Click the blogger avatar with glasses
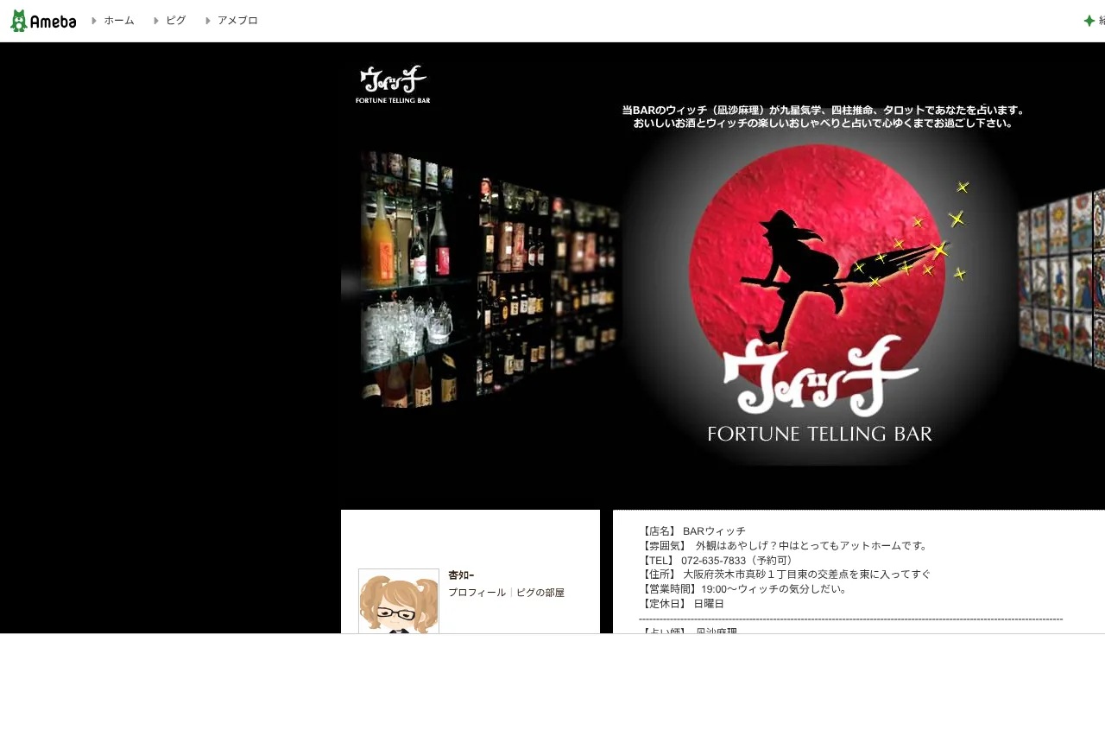Image resolution: width=1105 pixels, height=743 pixels. (399, 601)
